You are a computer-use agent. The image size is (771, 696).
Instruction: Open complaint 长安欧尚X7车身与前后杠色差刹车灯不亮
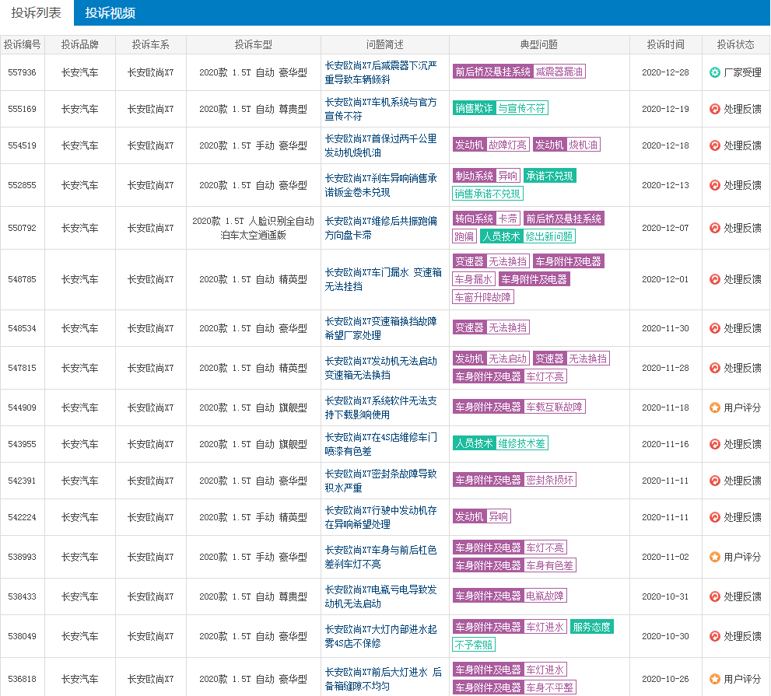(381, 557)
